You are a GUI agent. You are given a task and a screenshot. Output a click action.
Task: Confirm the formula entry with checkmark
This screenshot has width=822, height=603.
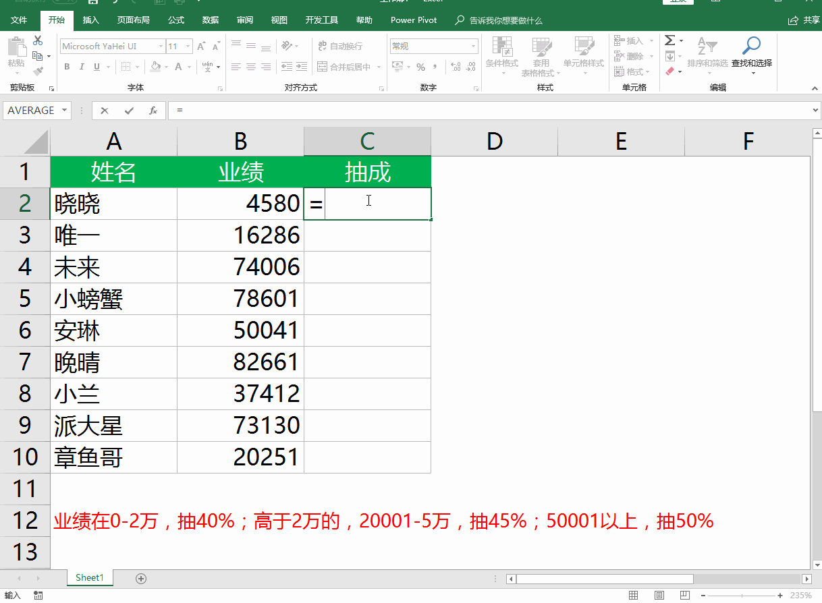tap(129, 111)
